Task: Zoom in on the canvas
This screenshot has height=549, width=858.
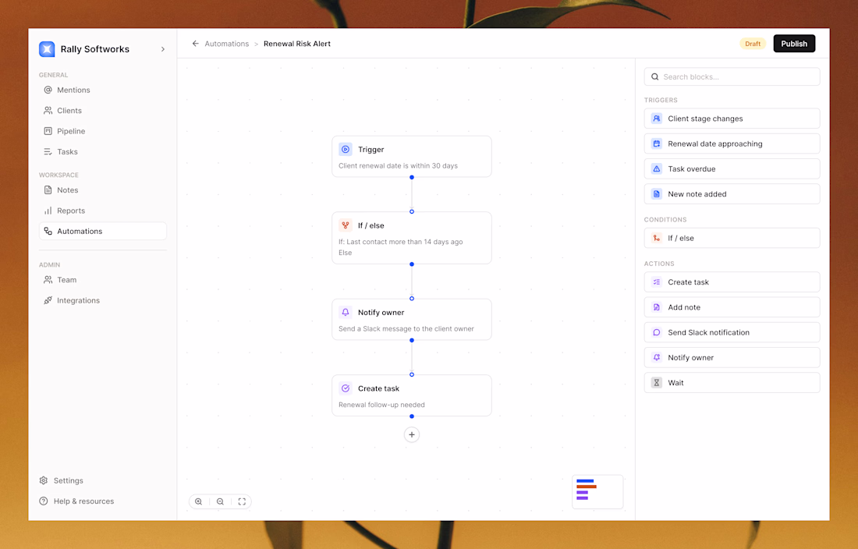Action: (x=199, y=501)
